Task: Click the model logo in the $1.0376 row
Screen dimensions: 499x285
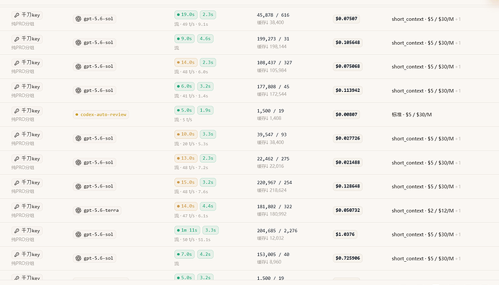Action: [x=78, y=234]
